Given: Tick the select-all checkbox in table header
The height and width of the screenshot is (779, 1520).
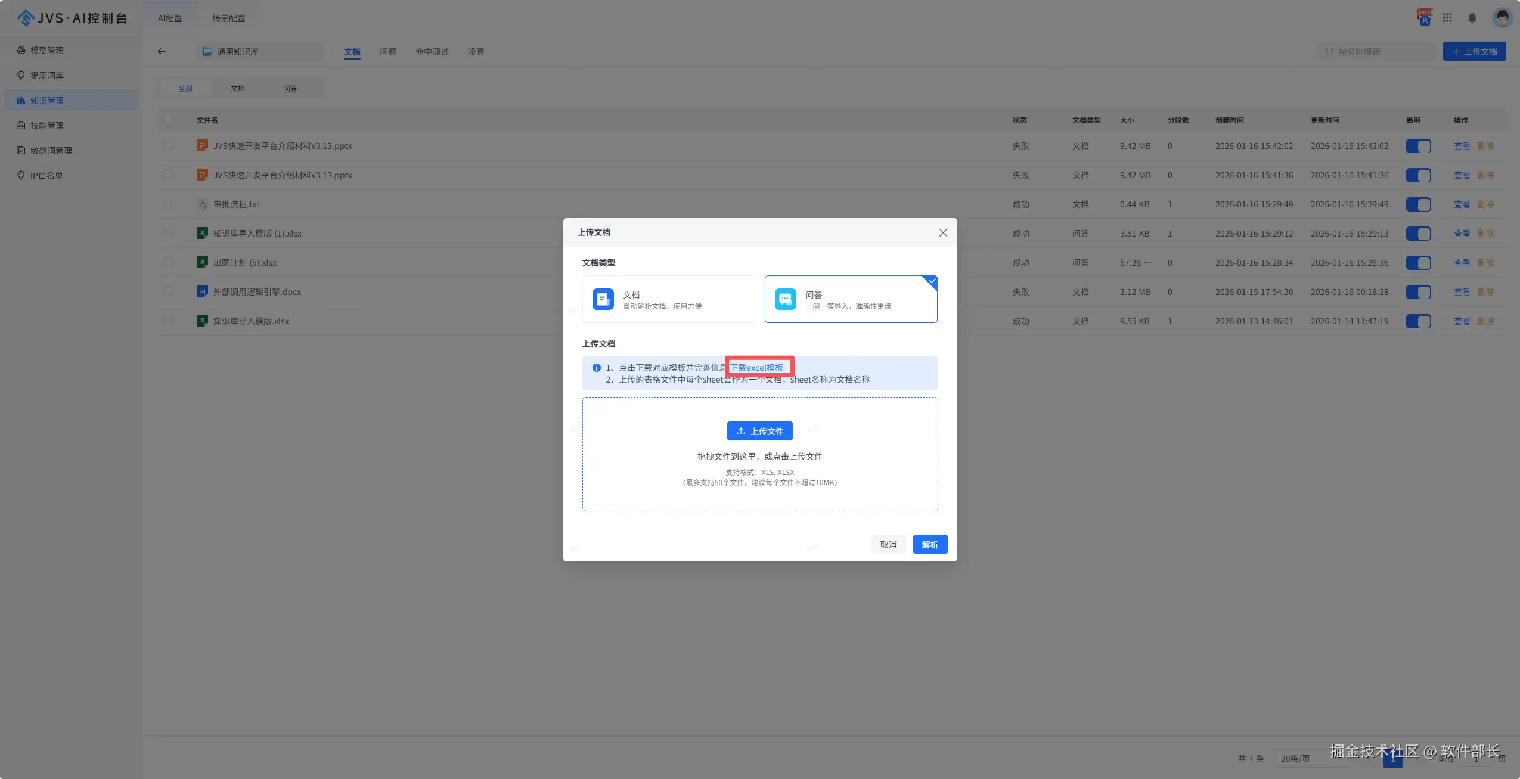Looking at the screenshot, I should 168,120.
